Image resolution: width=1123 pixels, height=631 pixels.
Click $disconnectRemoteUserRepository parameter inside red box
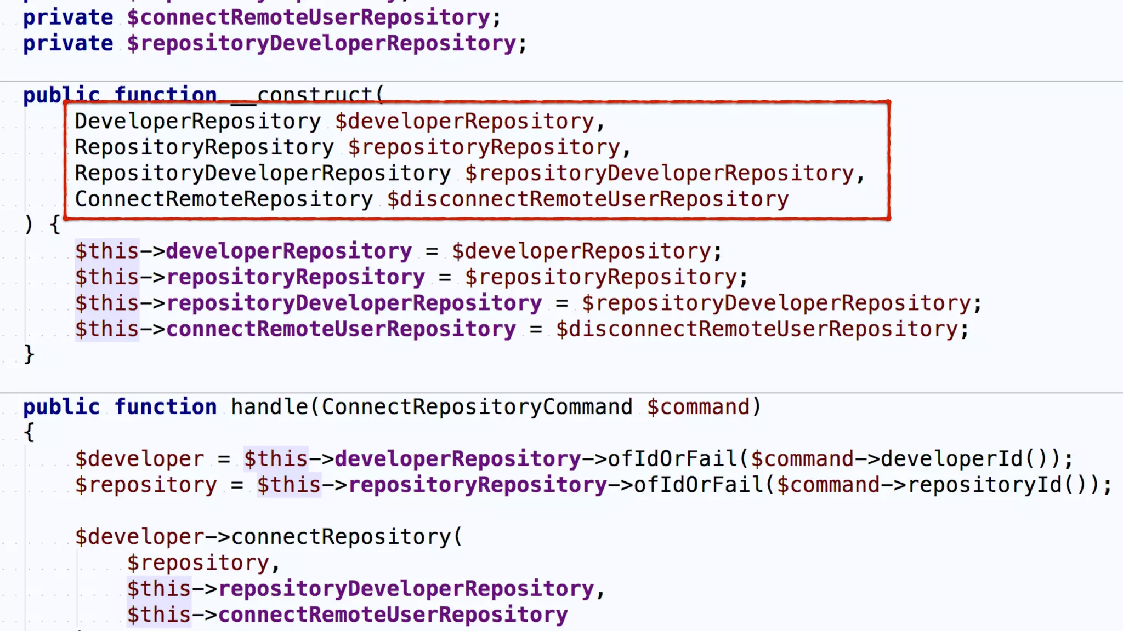pos(587,199)
